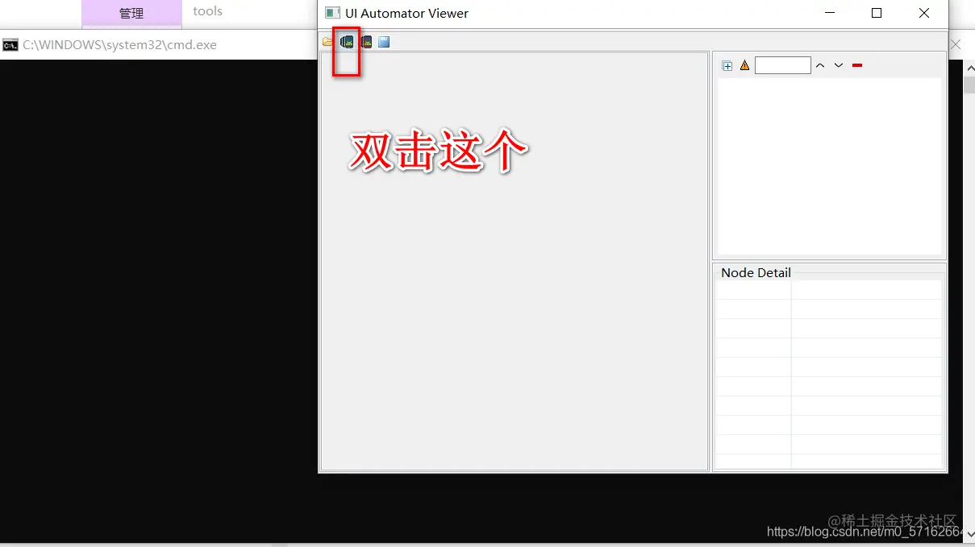
Task: Select the cmd.exe console icon
Action: point(10,44)
